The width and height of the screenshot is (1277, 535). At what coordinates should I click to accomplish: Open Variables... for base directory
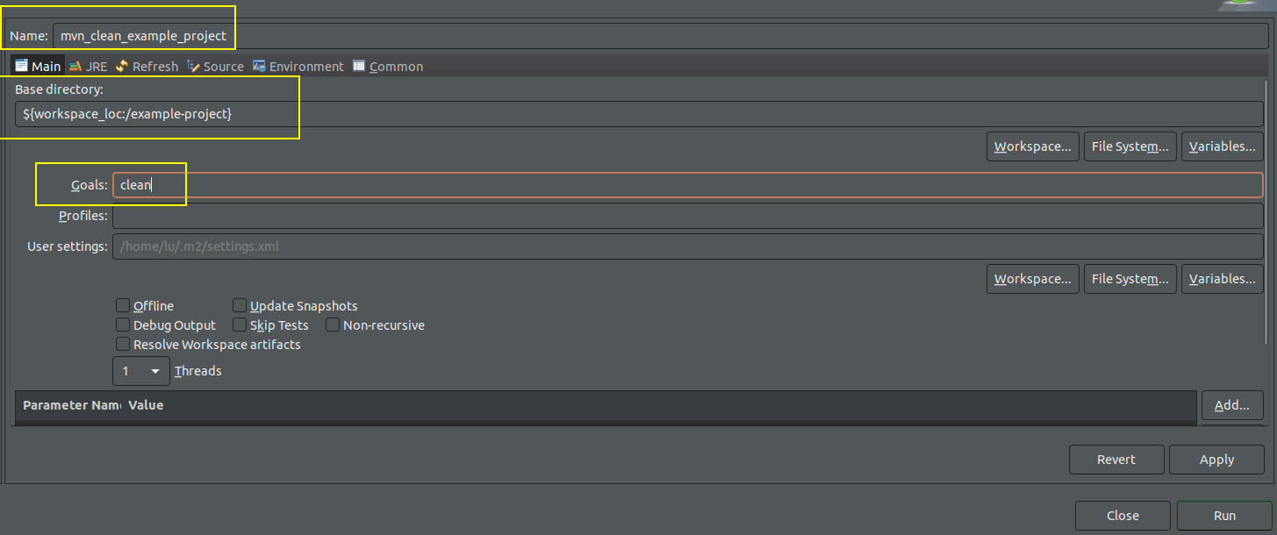pyautogui.click(x=1222, y=146)
